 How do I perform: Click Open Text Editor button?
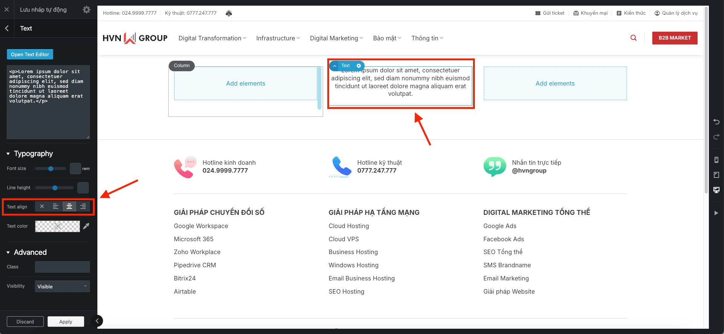(x=30, y=54)
